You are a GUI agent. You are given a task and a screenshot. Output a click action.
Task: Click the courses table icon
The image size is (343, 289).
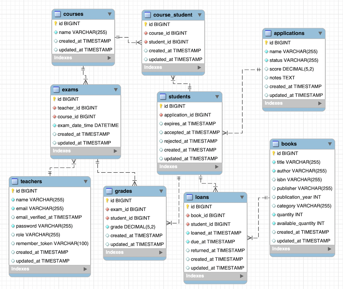pyautogui.click(x=58, y=14)
